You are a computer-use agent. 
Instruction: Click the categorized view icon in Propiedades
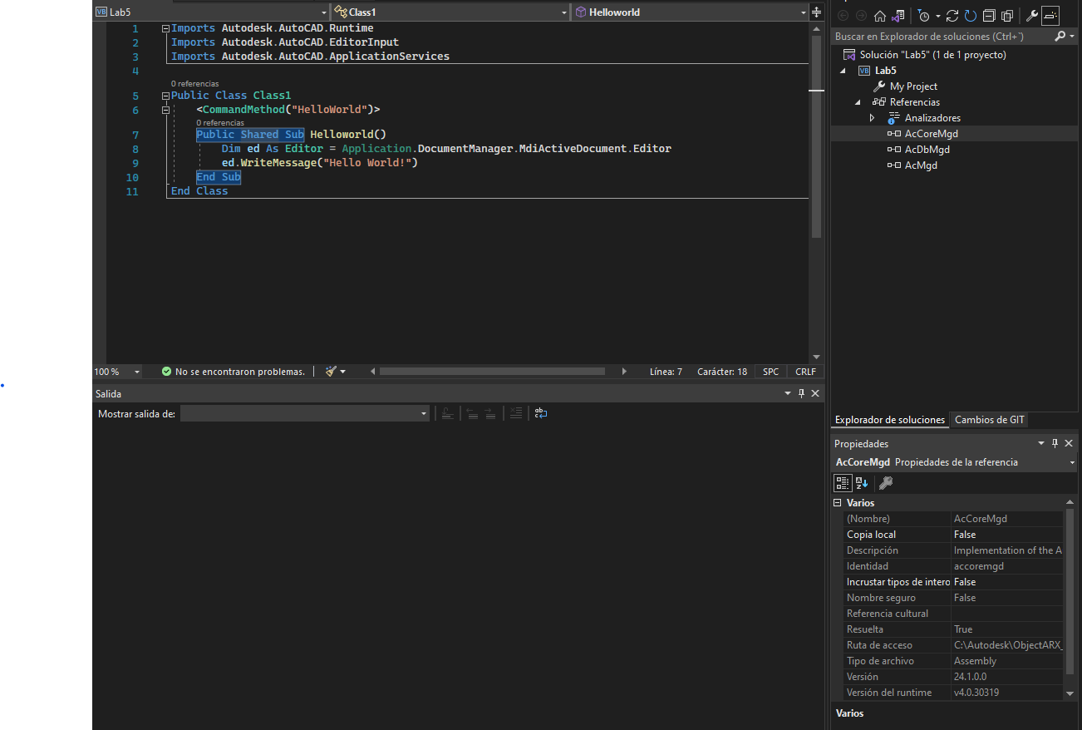(843, 483)
